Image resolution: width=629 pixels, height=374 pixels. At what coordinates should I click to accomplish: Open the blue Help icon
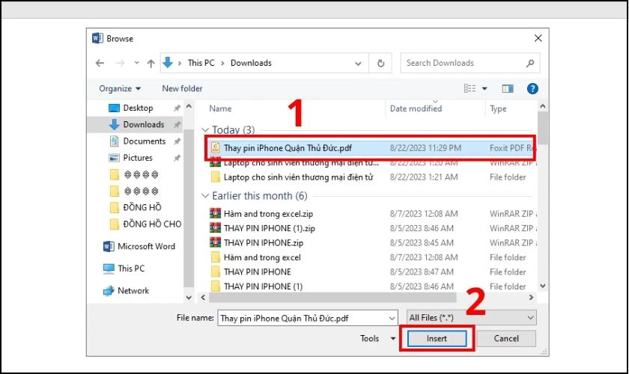(x=532, y=88)
